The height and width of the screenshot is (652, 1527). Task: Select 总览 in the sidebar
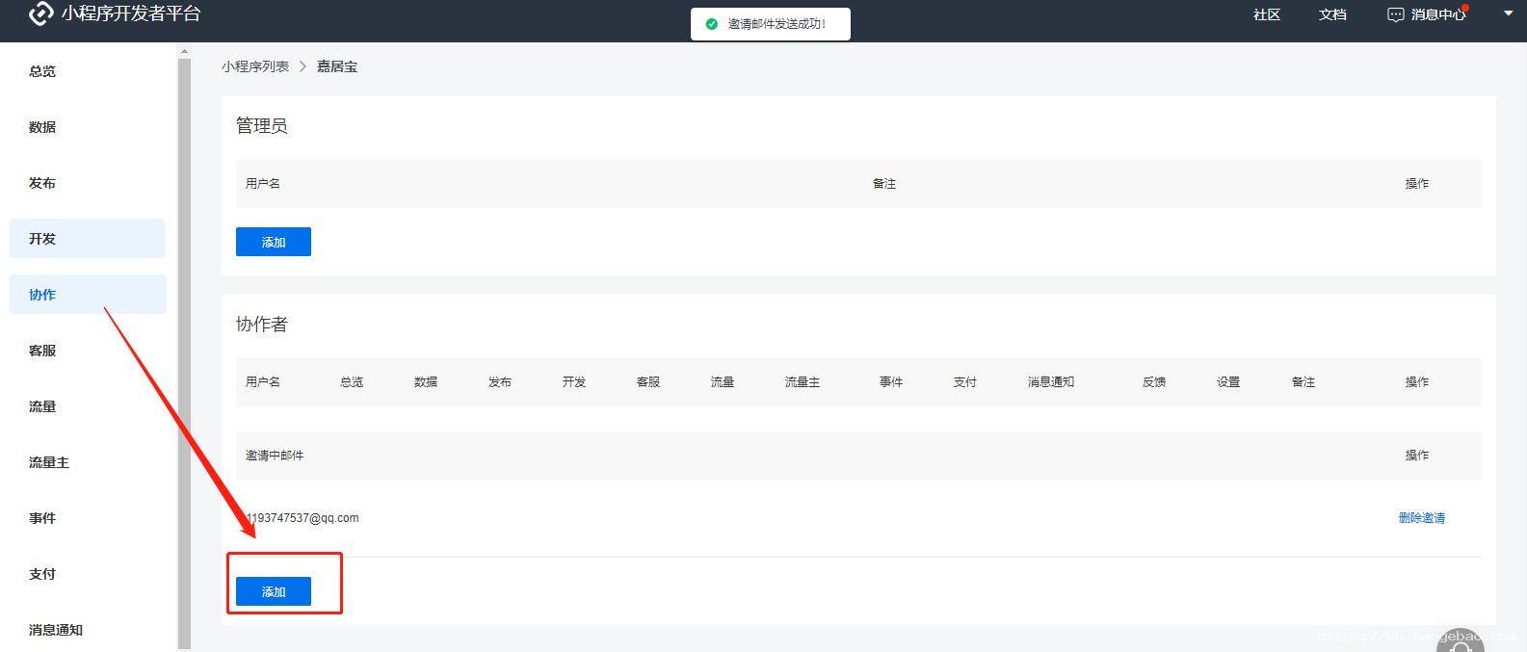click(42, 71)
